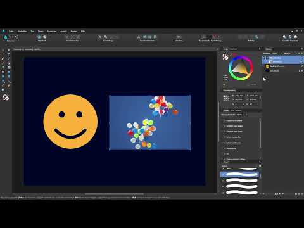Switch to the second persona icon

point(11,37)
